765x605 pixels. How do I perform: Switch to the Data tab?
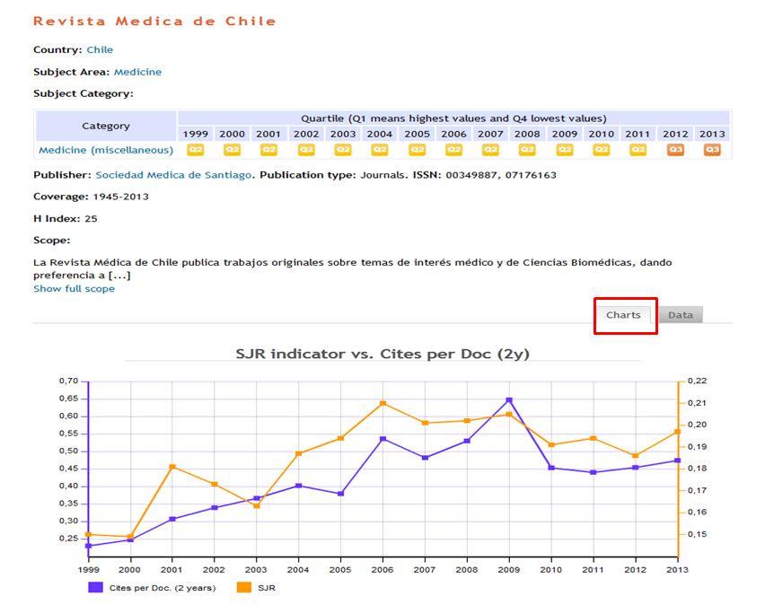(x=680, y=315)
